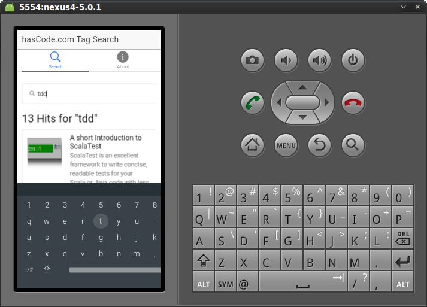Click the emulator Back button

[x=319, y=145]
